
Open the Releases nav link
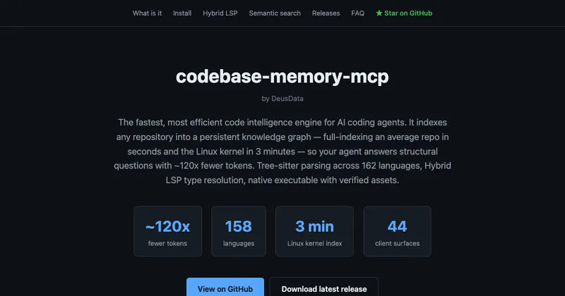(326, 13)
